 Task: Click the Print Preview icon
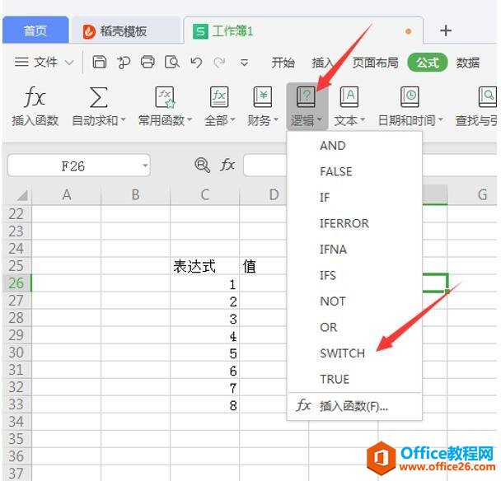pyautogui.click(x=172, y=62)
